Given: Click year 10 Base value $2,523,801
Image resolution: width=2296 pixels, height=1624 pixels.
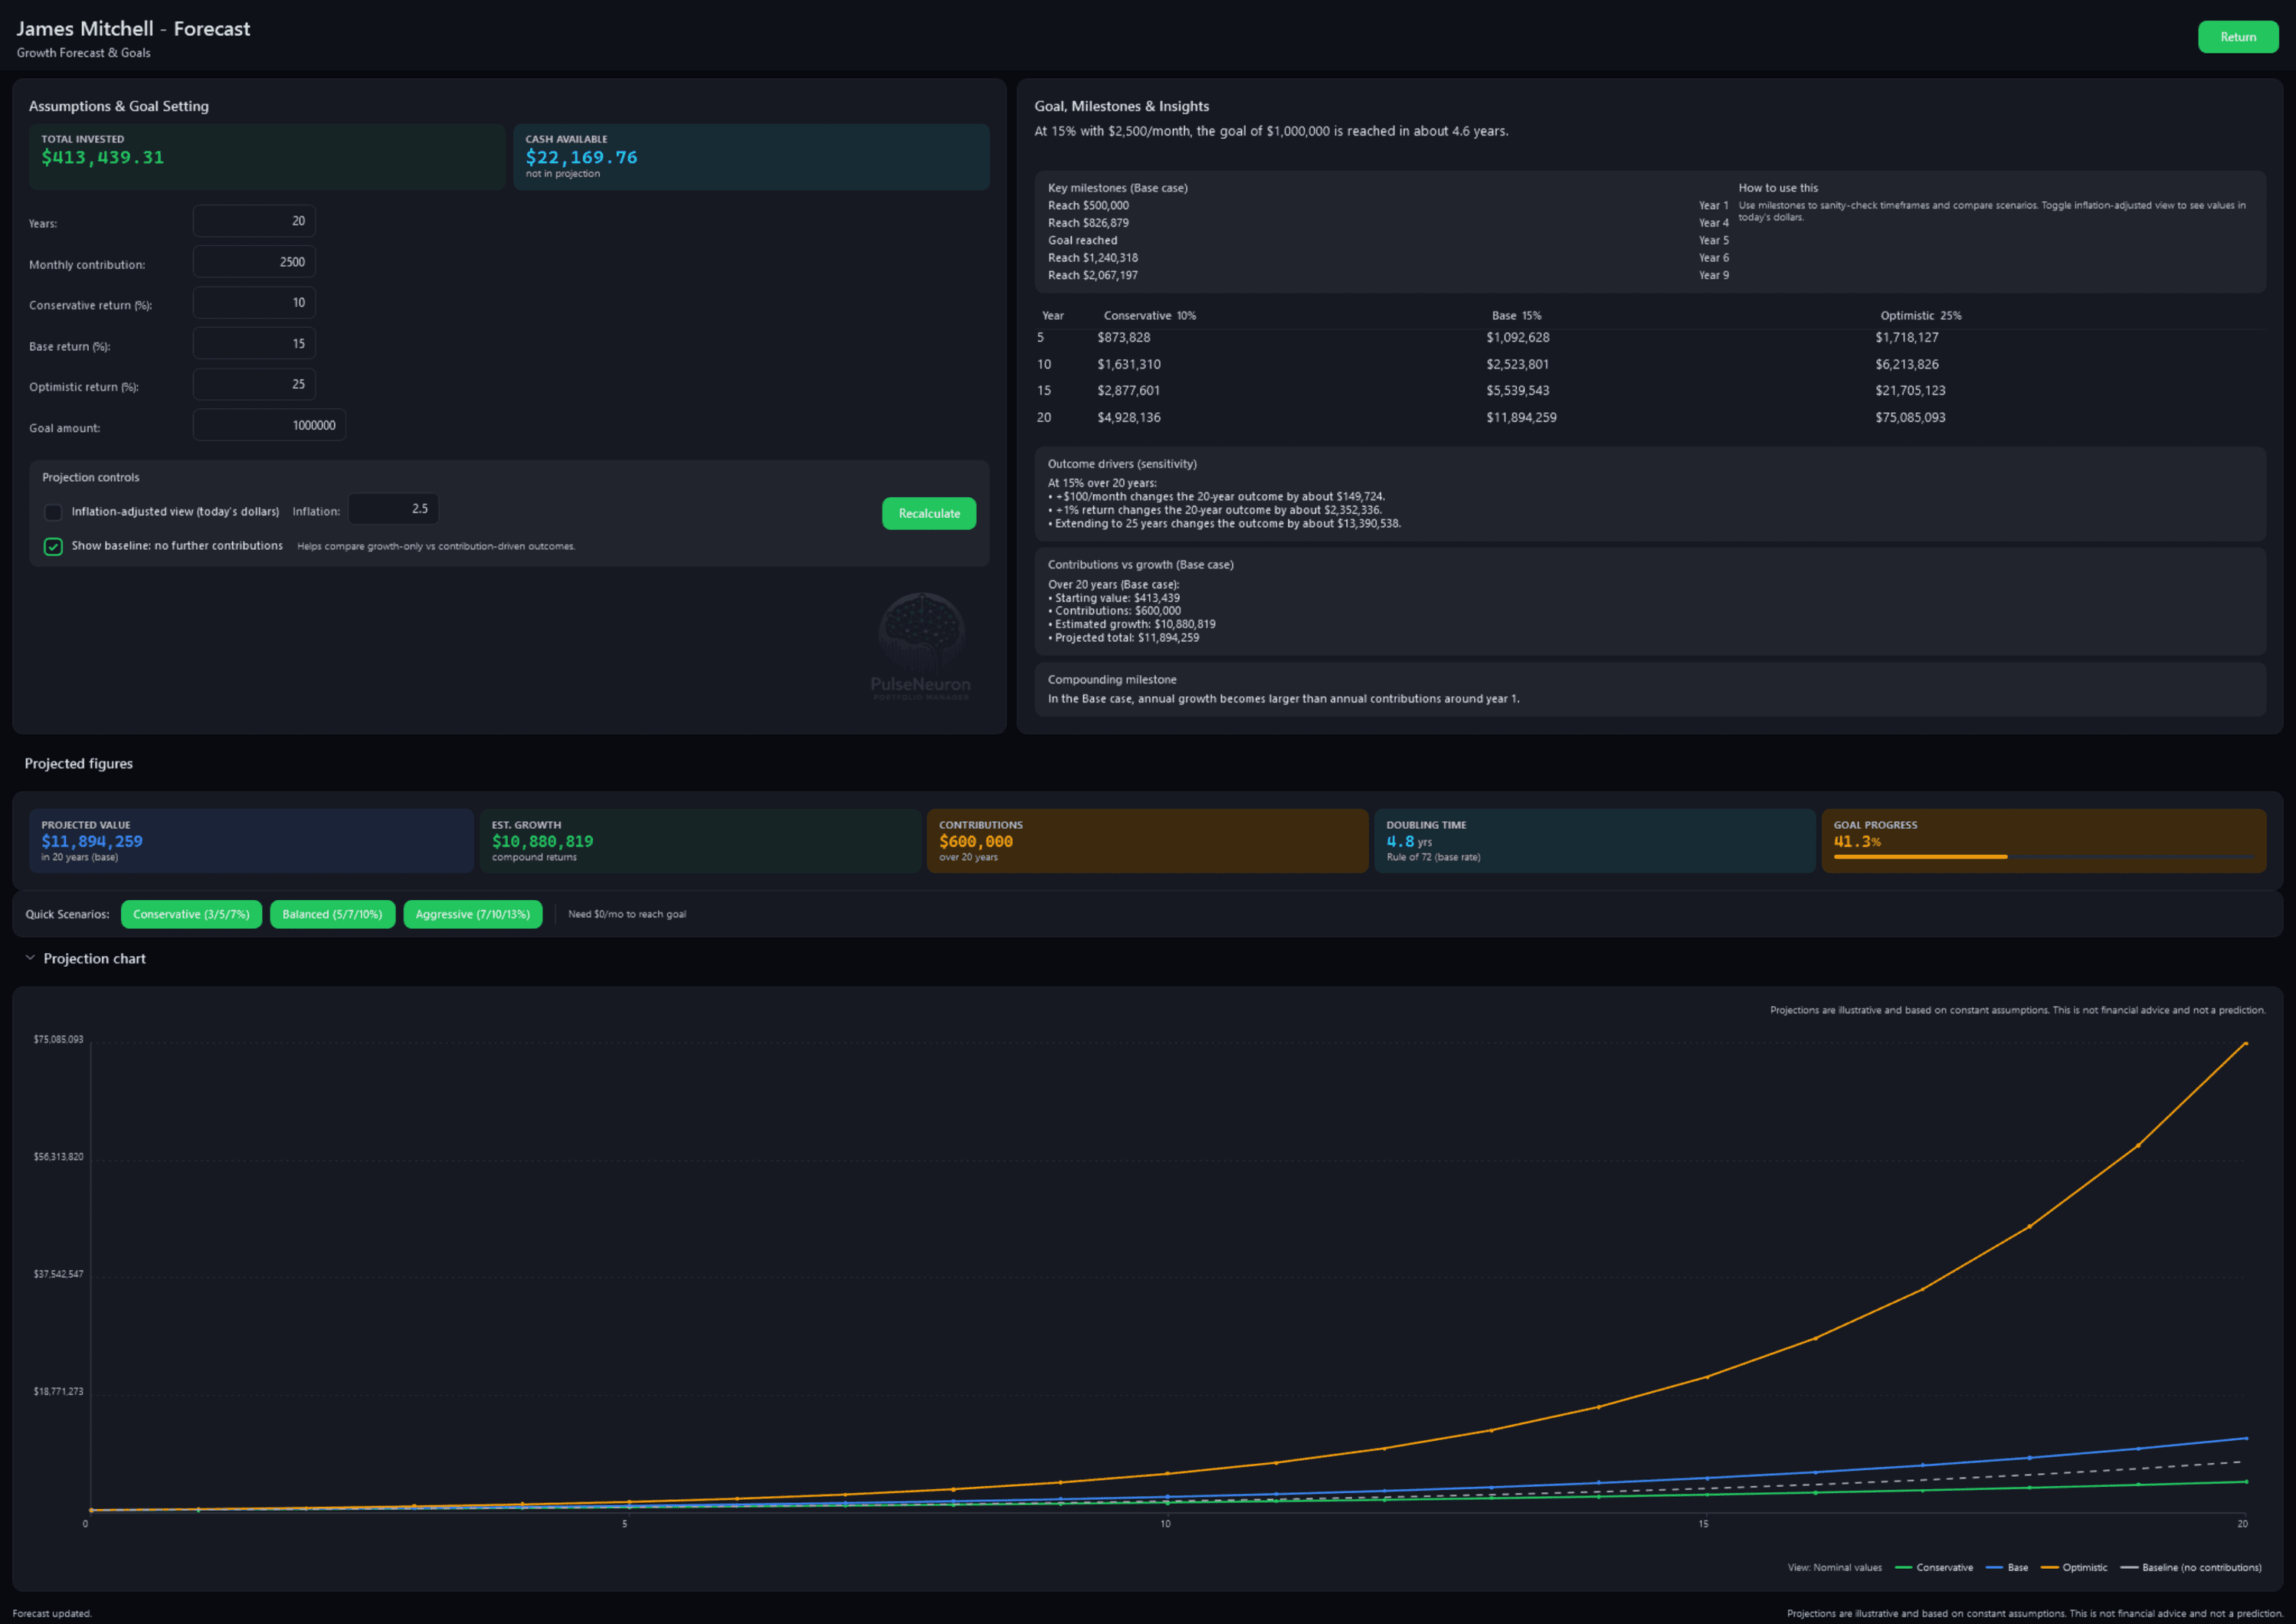Looking at the screenshot, I should tap(1517, 365).
